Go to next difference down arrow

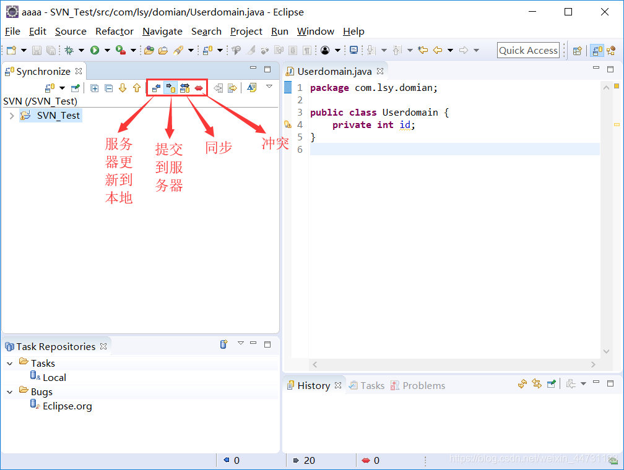point(123,88)
